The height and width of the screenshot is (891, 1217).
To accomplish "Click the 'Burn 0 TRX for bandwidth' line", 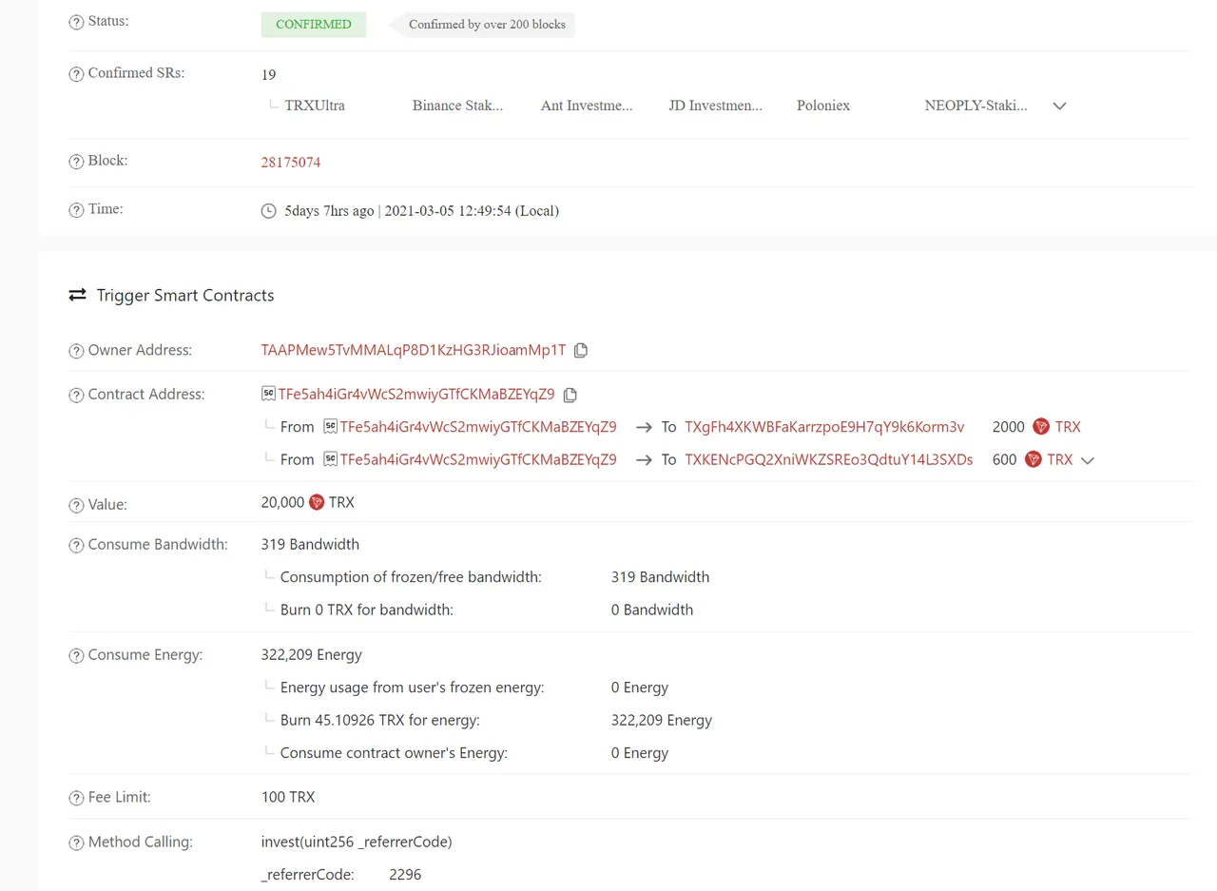I will (x=367, y=610).
